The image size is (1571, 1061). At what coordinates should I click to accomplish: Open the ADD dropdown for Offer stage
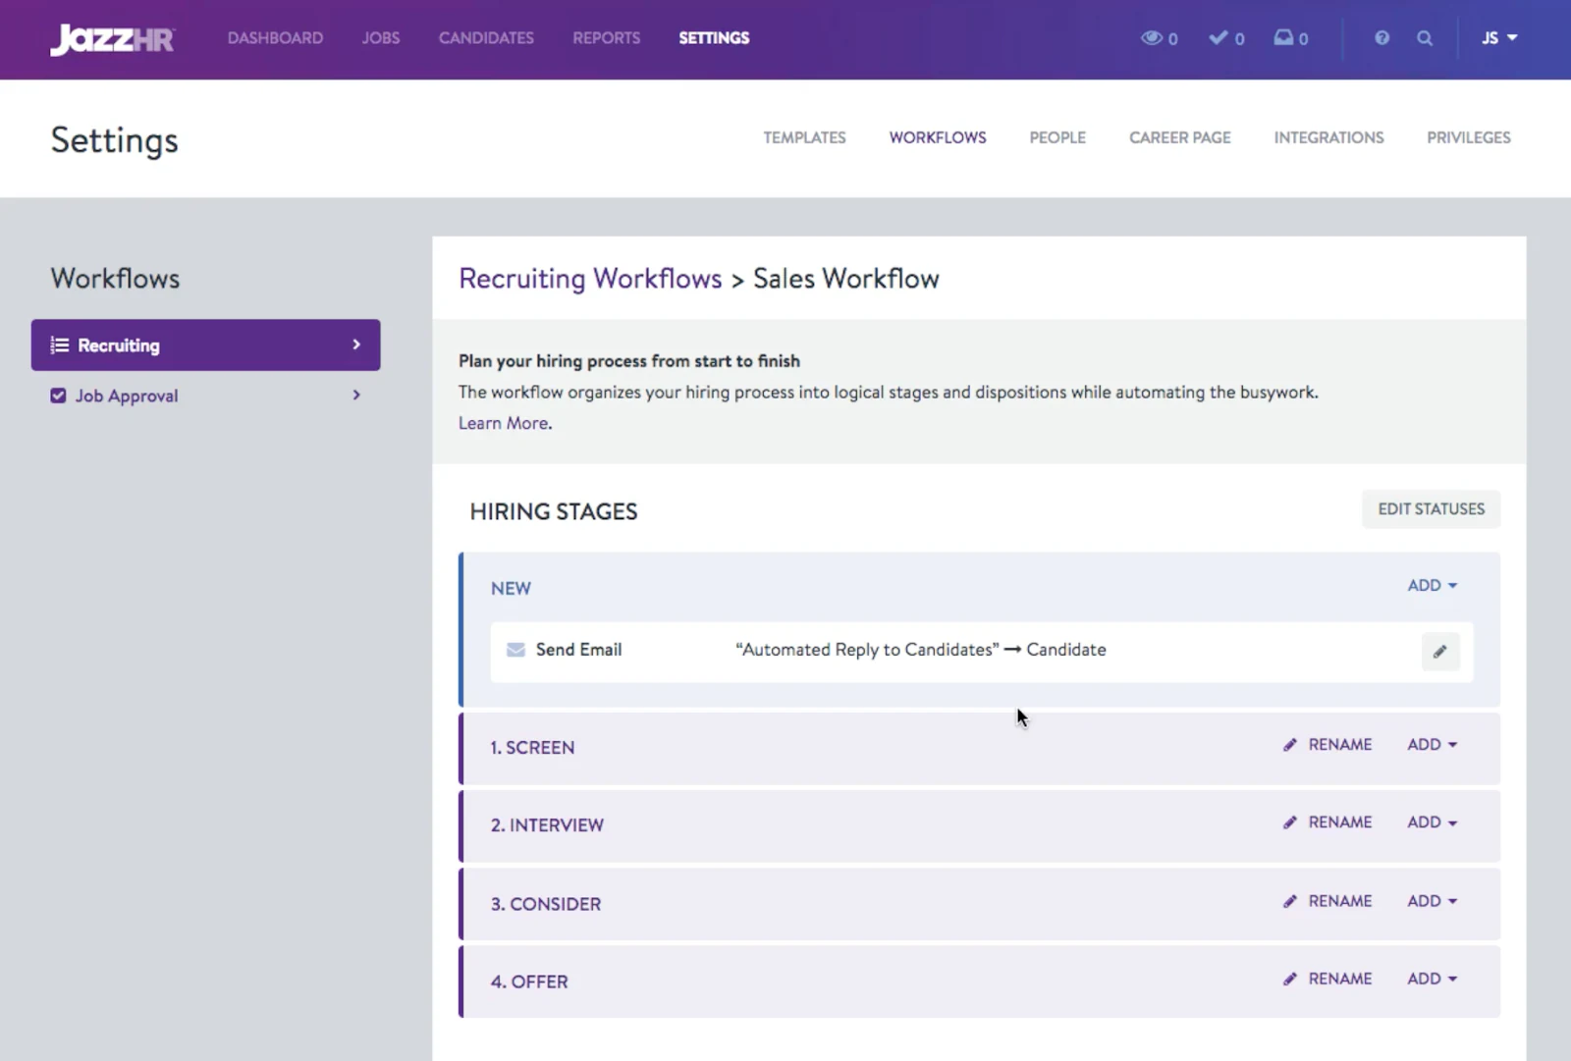[x=1432, y=979]
